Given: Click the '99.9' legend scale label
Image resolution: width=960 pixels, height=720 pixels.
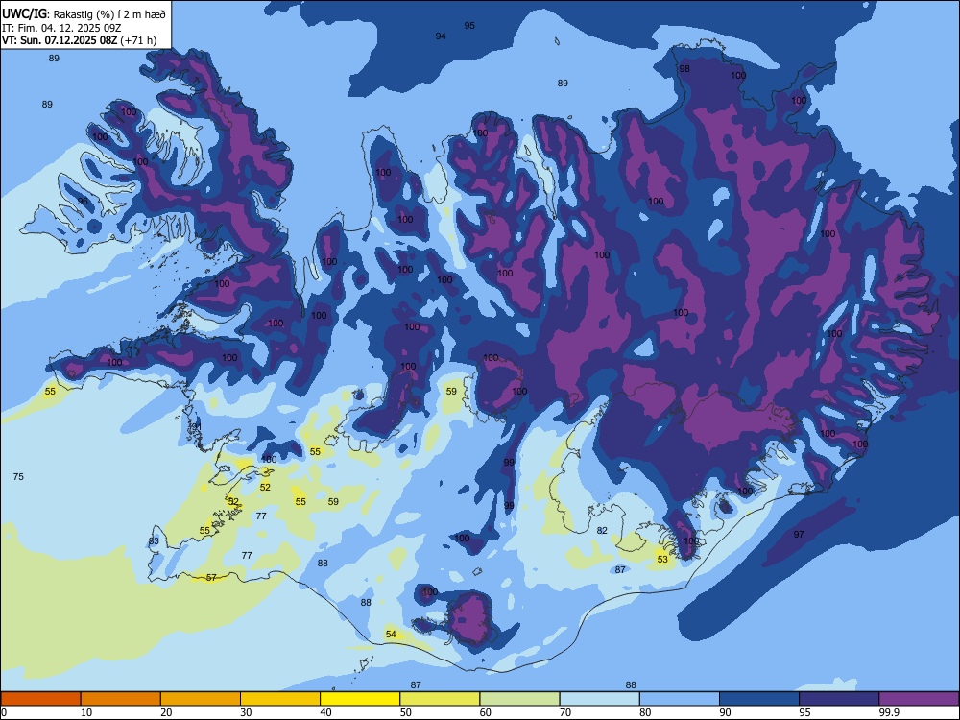Looking at the screenshot, I should 889,712.
